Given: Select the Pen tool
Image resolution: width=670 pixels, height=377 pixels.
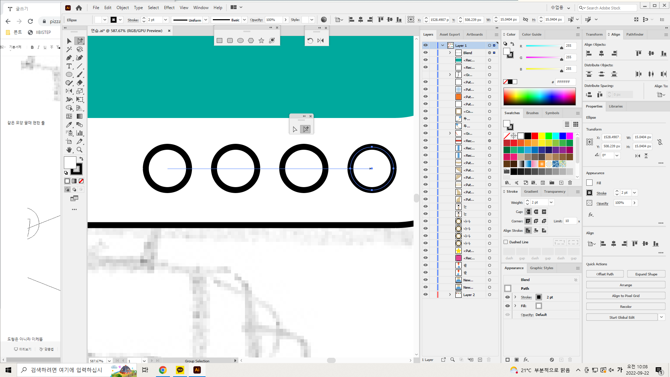Looking at the screenshot, I should pyautogui.click(x=69, y=58).
